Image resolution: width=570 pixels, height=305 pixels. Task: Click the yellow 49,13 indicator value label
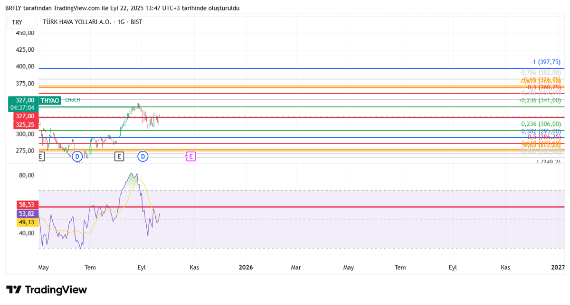[27, 222]
